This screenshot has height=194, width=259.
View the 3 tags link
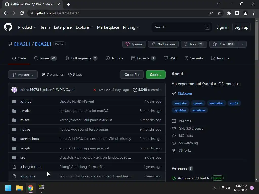coord(75,75)
